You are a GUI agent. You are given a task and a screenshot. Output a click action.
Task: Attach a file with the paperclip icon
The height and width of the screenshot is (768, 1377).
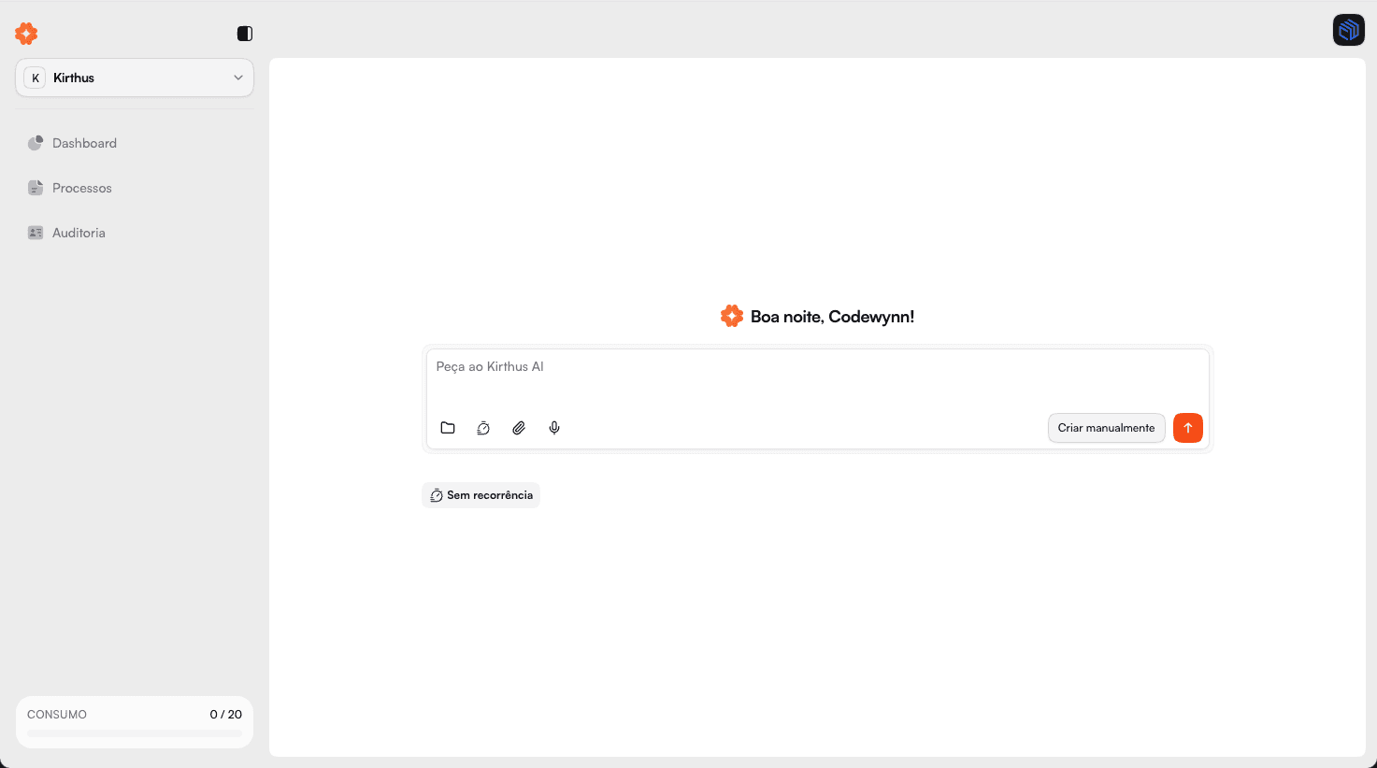click(519, 428)
